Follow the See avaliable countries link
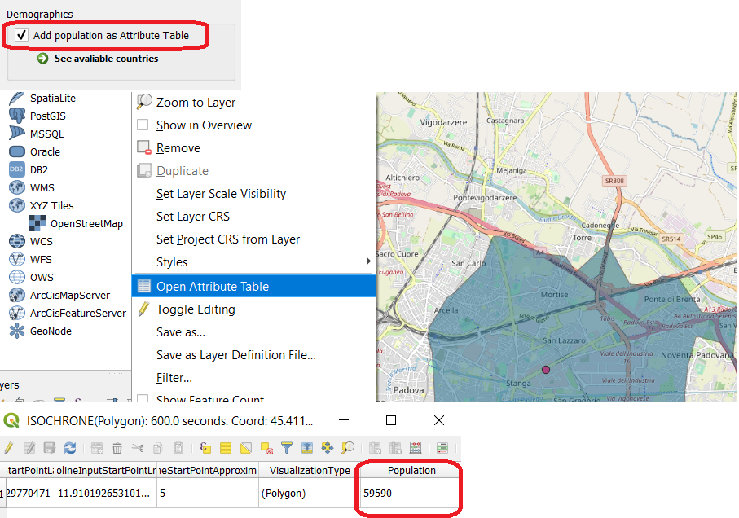This screenshot has width=739, height=518. click(x=106, y=59)
